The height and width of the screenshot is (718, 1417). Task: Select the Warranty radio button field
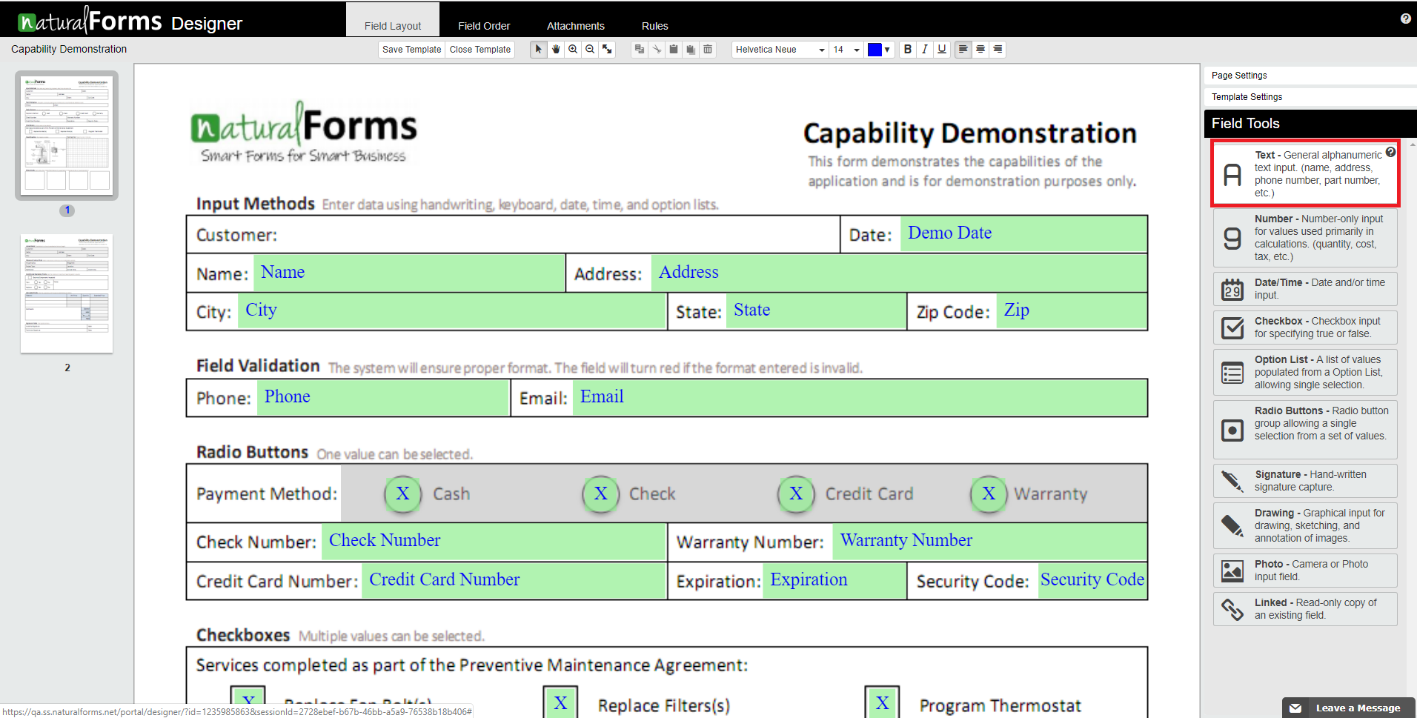(x=989, y=493)
